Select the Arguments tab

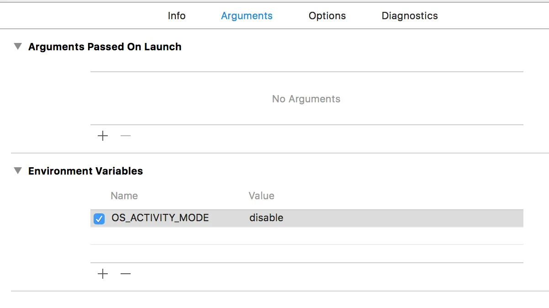[x=247, y=16]
